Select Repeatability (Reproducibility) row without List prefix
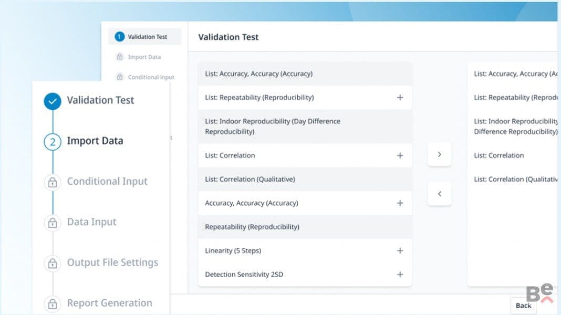This screenshot has width=561, height=315. (x=305, y=227)
